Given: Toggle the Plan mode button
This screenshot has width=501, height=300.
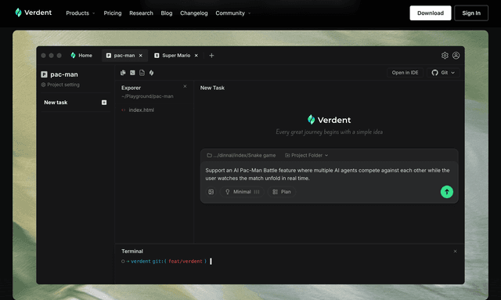Looking at the screenshot, I should click(x=282, y=192).
